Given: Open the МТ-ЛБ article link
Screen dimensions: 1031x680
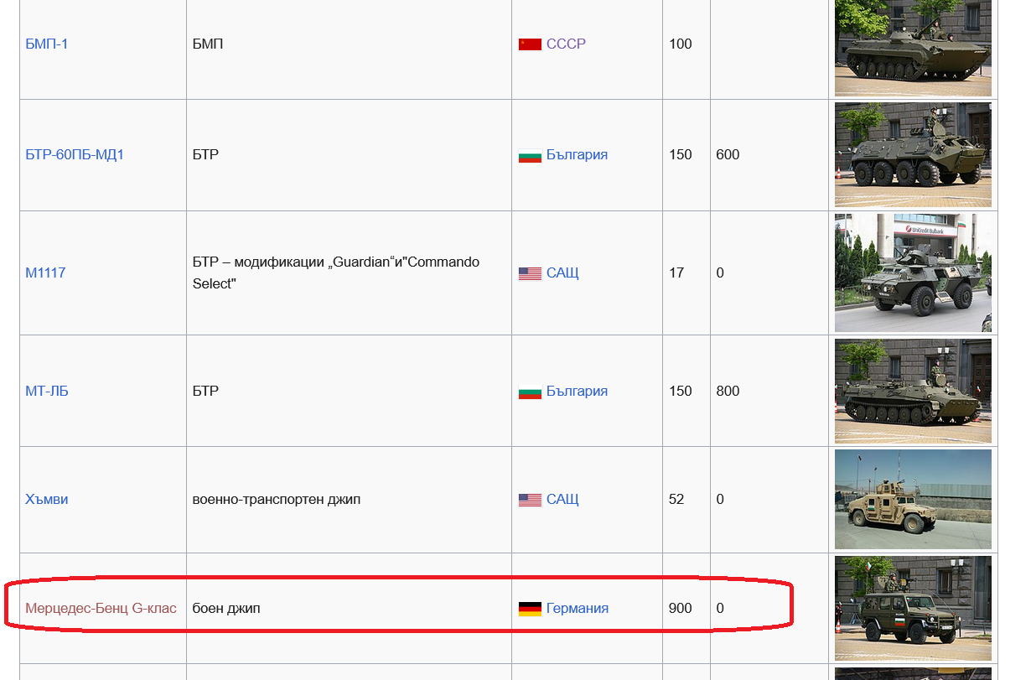Looking at the screenshot, I should click(x=47, y=391).
